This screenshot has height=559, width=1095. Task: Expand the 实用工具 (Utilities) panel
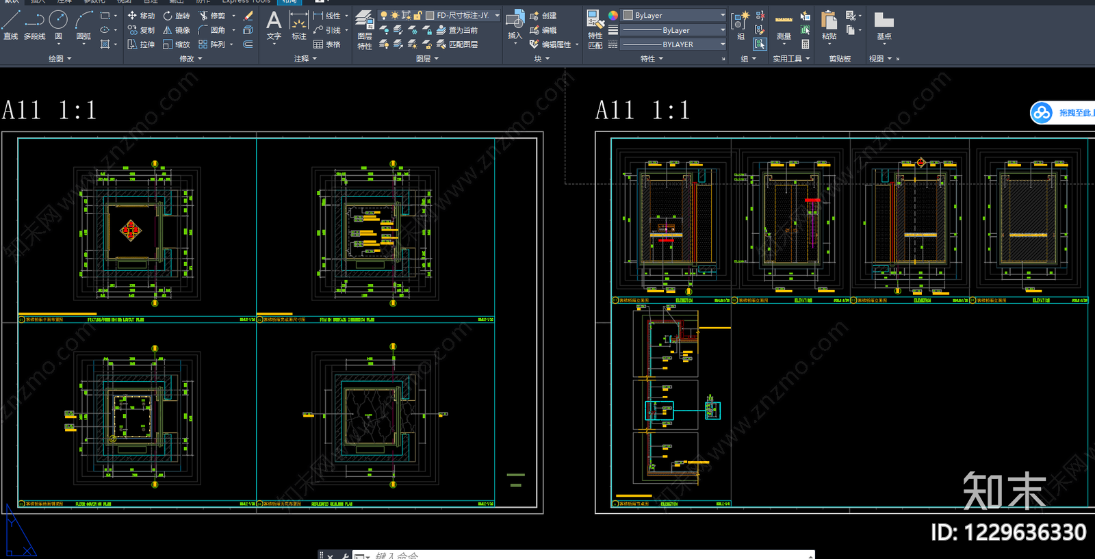point(792,59)
